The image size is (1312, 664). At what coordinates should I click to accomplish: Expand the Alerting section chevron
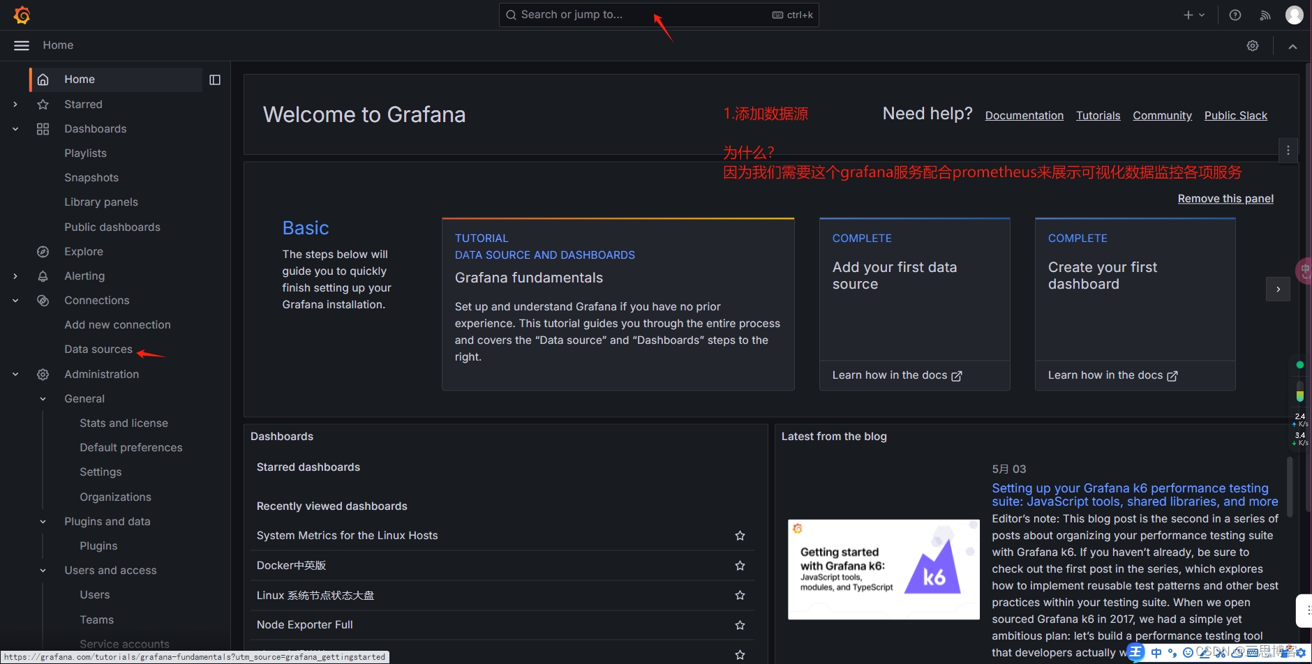click(15, 276)
